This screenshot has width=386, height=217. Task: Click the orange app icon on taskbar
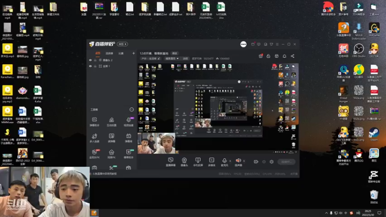point(94,213)
